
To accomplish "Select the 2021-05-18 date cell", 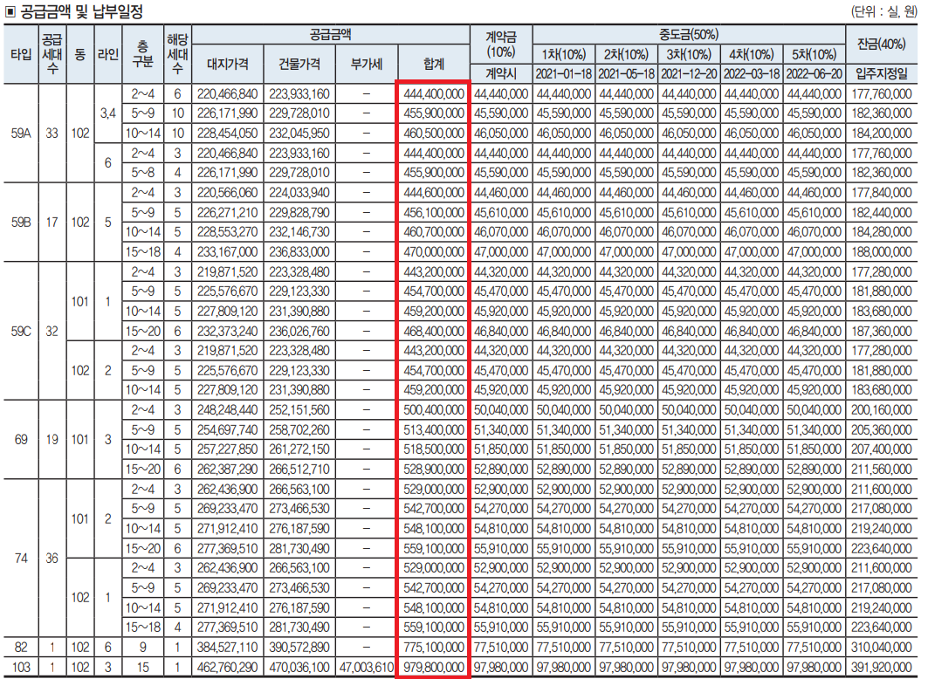I will (626, 74).
